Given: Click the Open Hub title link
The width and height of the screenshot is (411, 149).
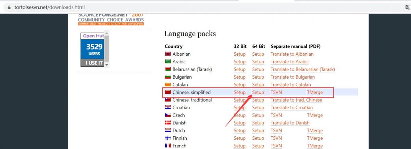Looking at the screenshot, I should [x=93, y=36].
